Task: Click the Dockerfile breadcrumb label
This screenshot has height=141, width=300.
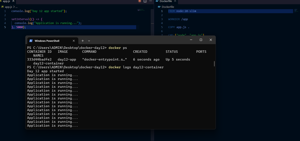Action: (168, 7)
